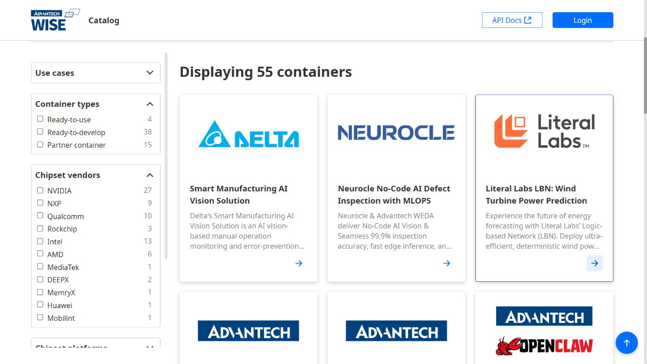
Task: Click the Delta card description text
Action: pos(247,231)
